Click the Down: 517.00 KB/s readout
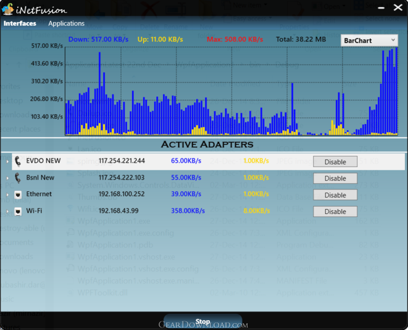The height and width of the screenshot is (330, 408). [x=98, y=39]
